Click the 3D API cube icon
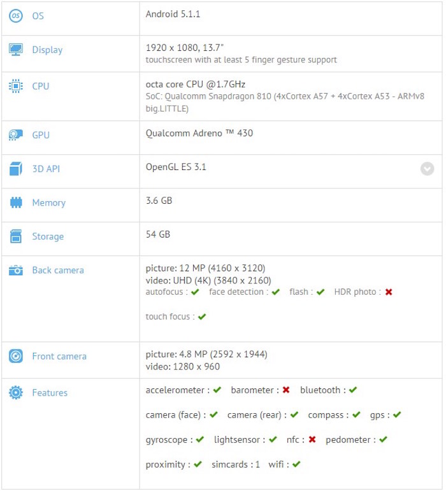The image size is (446, 491). (16, 169)
